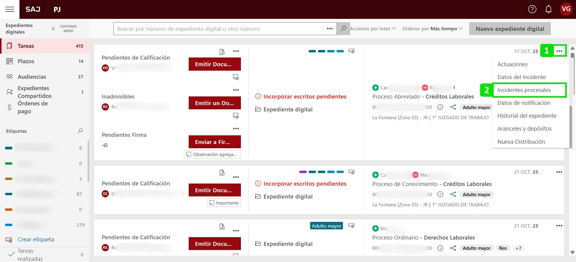This screenshot has height=262, width=576.
Task: Open relations icon for Proceso de Conocimiento
Action: [453, 194]
